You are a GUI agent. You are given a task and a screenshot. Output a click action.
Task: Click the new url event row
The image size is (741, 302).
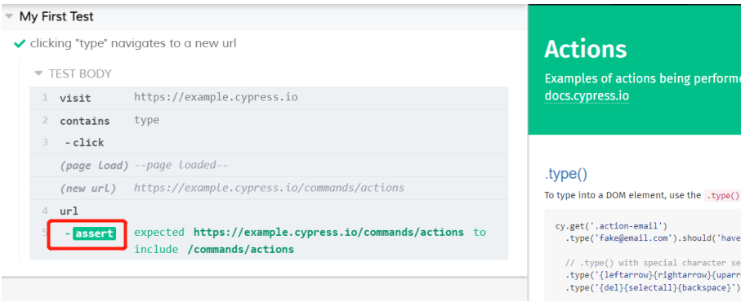point(269,188)
